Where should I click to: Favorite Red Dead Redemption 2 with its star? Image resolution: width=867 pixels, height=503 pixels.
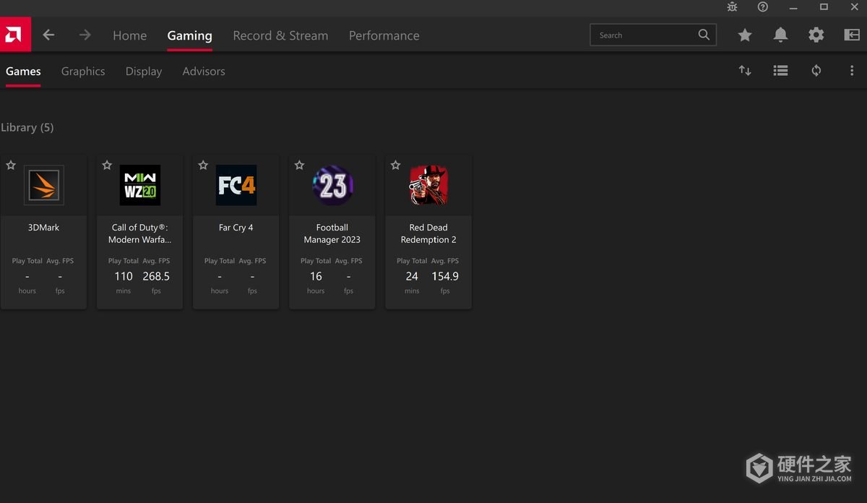[395, 165]
